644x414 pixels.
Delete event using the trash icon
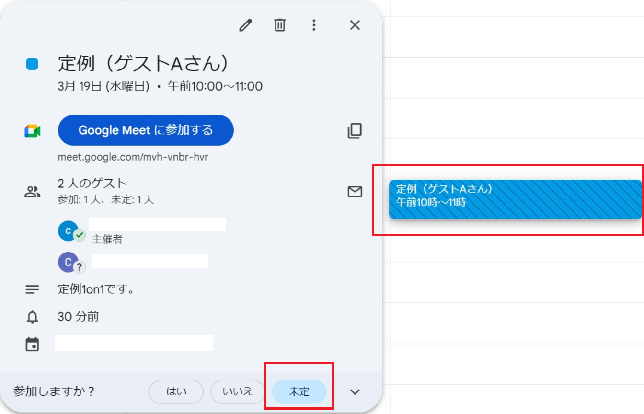[x=280, y=25]
